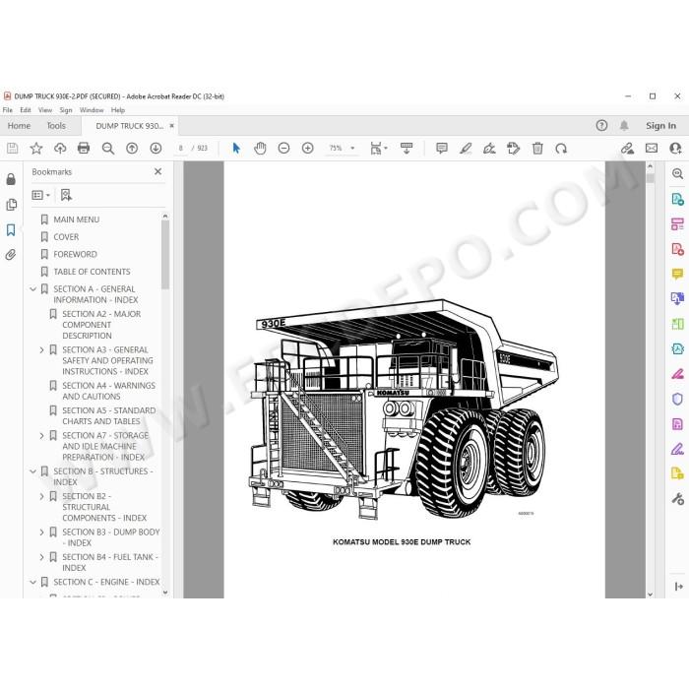Click the document vertical scrollbar thumb
This screenshot has width=689, height=689.
click(651, 178)
